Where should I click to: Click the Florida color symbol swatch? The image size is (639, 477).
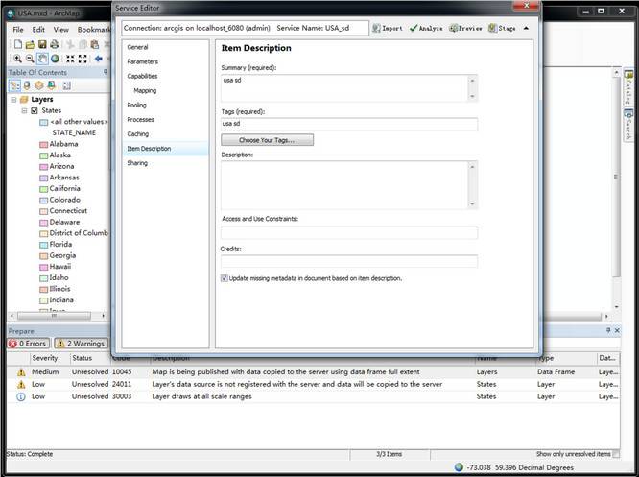click(43, 245)
